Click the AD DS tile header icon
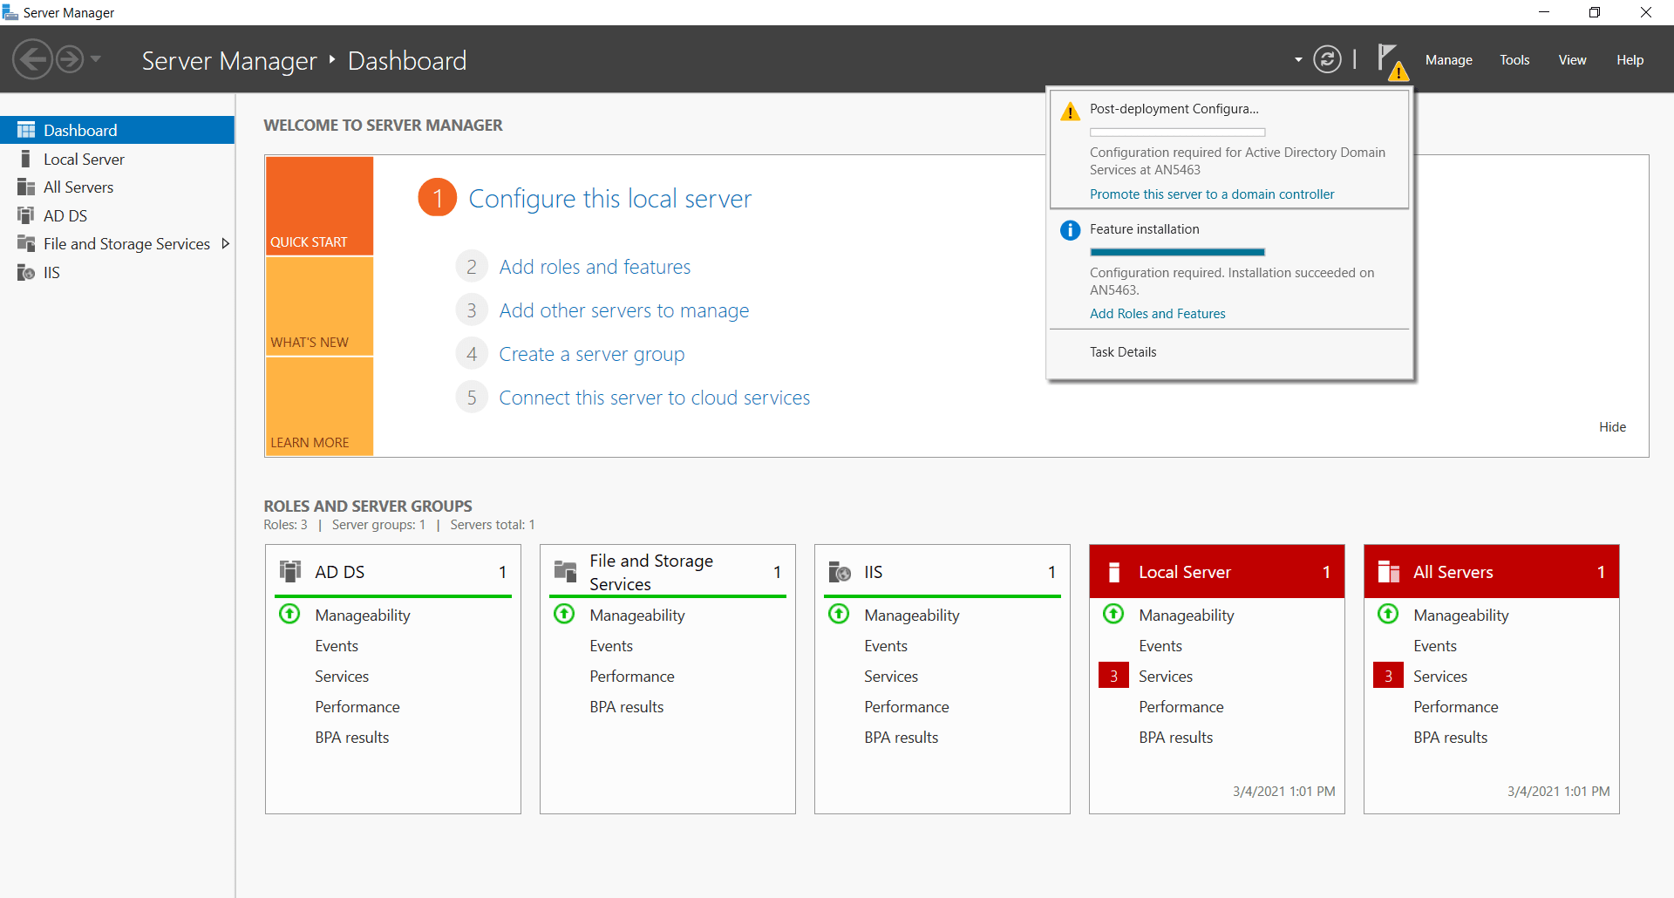This screenshot has height=898, width=1674. (289, 571)
